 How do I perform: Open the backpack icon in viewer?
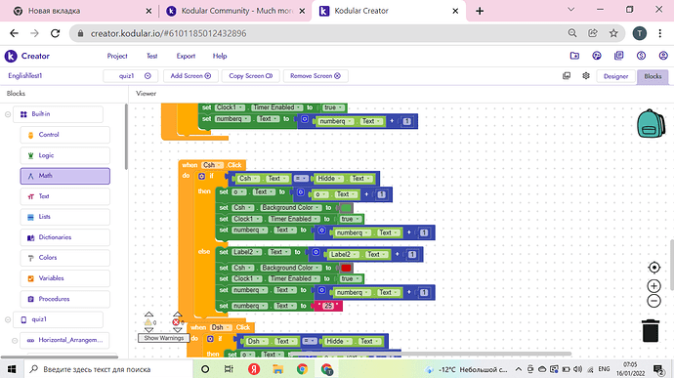[x=651, y=123]
